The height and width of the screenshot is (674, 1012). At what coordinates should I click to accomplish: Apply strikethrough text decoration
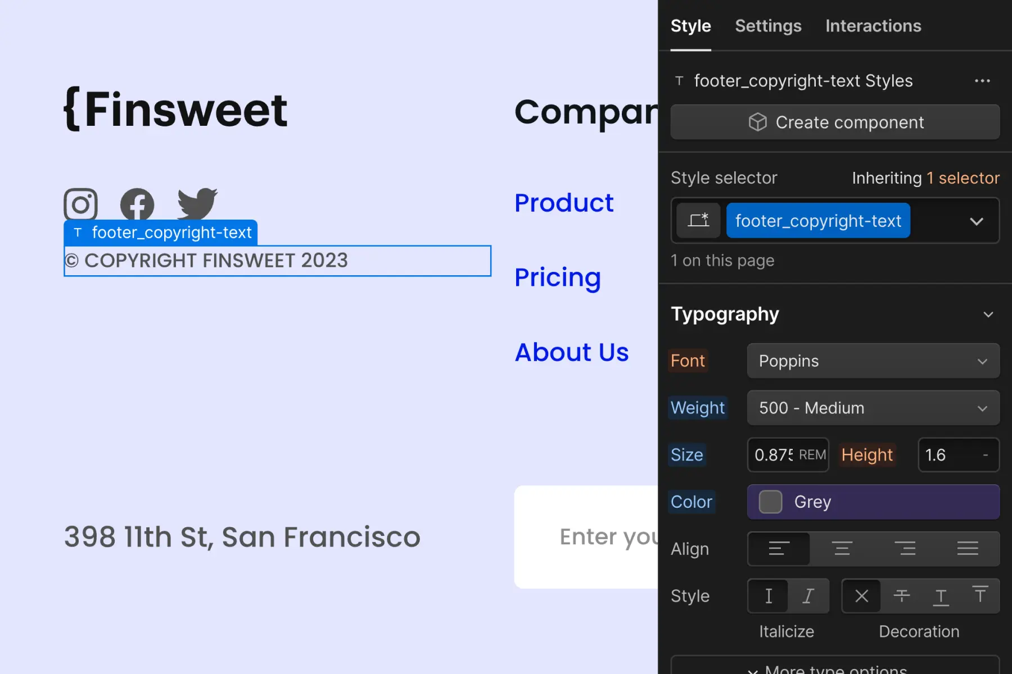coord(902,596)
